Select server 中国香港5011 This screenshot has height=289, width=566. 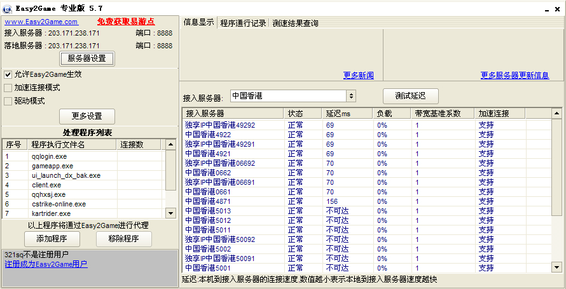(x=367, y=230)
